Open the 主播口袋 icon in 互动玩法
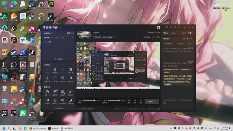The image size is (233, 131). click(x=55, y=79)
